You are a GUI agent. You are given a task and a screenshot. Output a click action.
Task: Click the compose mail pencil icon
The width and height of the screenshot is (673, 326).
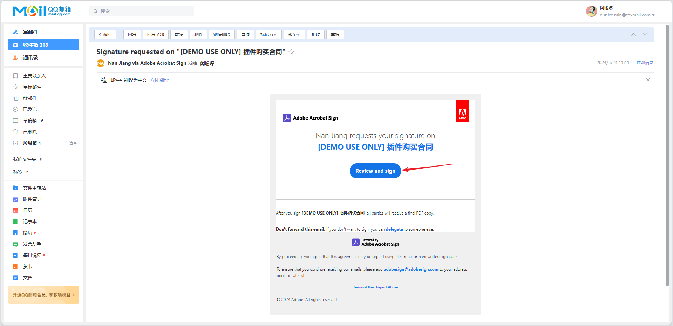[15, 32]
